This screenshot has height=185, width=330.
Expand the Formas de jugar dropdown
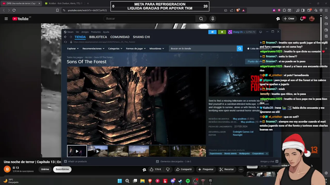coord(136,49)
